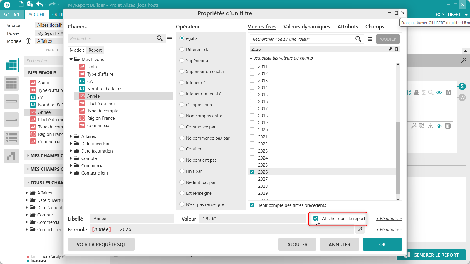The width and height of the screenshot is (470, 264).
Task: Open the Report tab in the Champs panel
Action: [95, 50]
